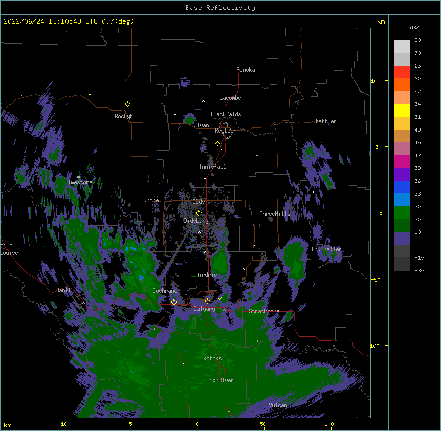Click the yellow marker south of Cochrane
The width and height of the screenshot is (441, 431).
tap(174, 303)
